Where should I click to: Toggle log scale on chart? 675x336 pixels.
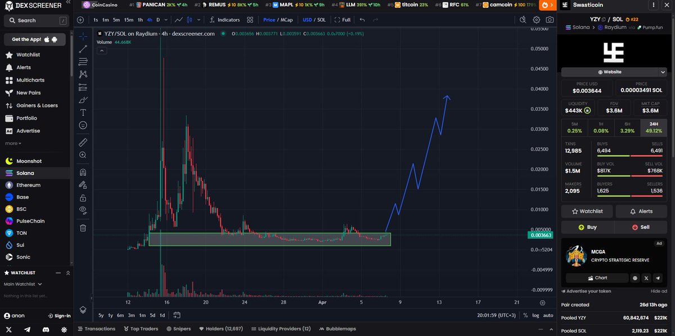tap(535, 315)
